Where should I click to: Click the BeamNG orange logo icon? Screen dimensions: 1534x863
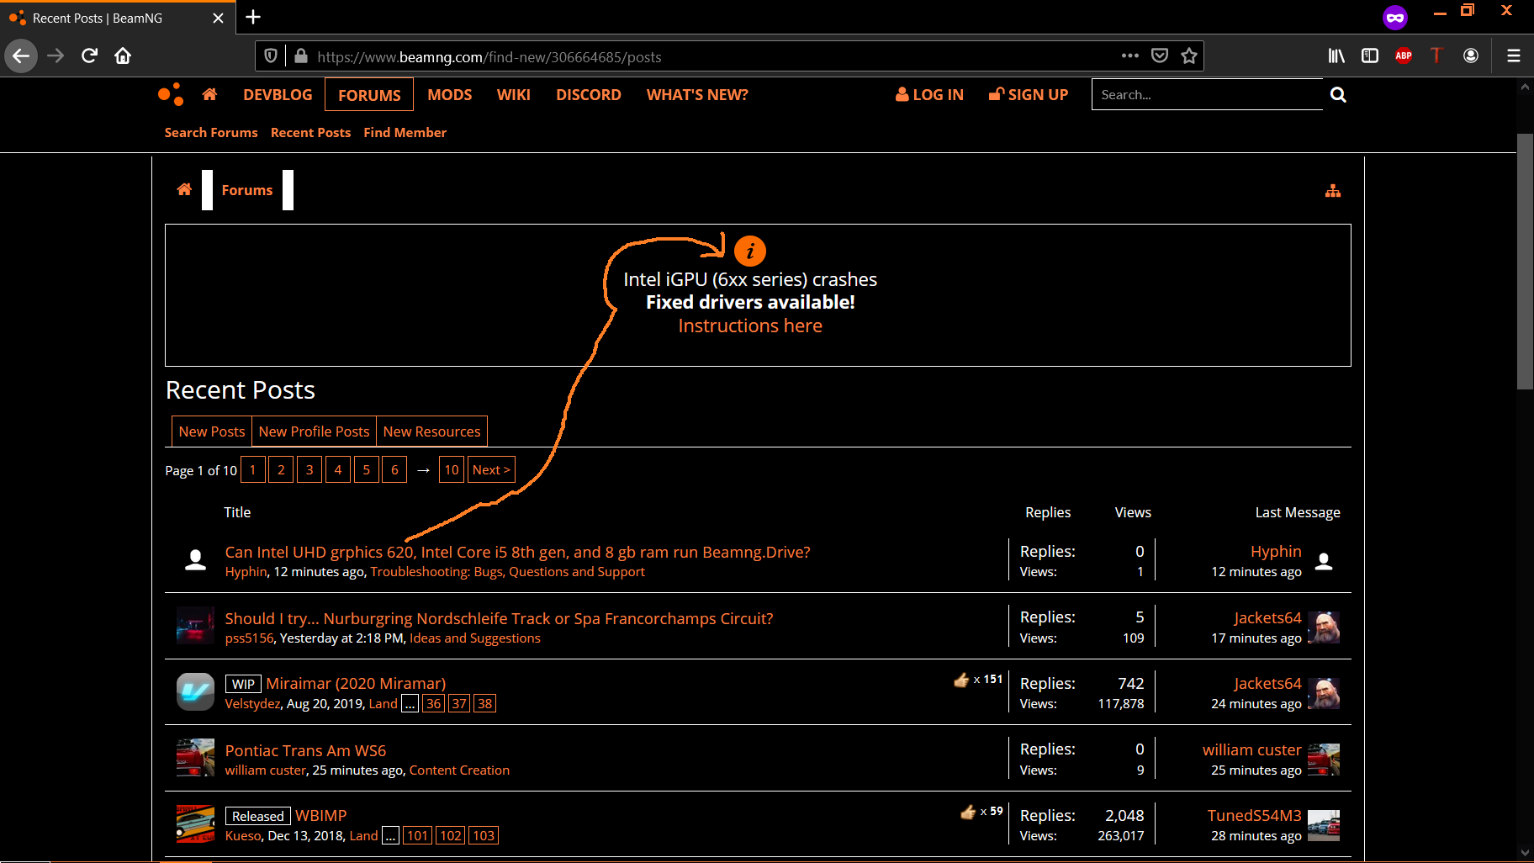(x=171, y=94)
